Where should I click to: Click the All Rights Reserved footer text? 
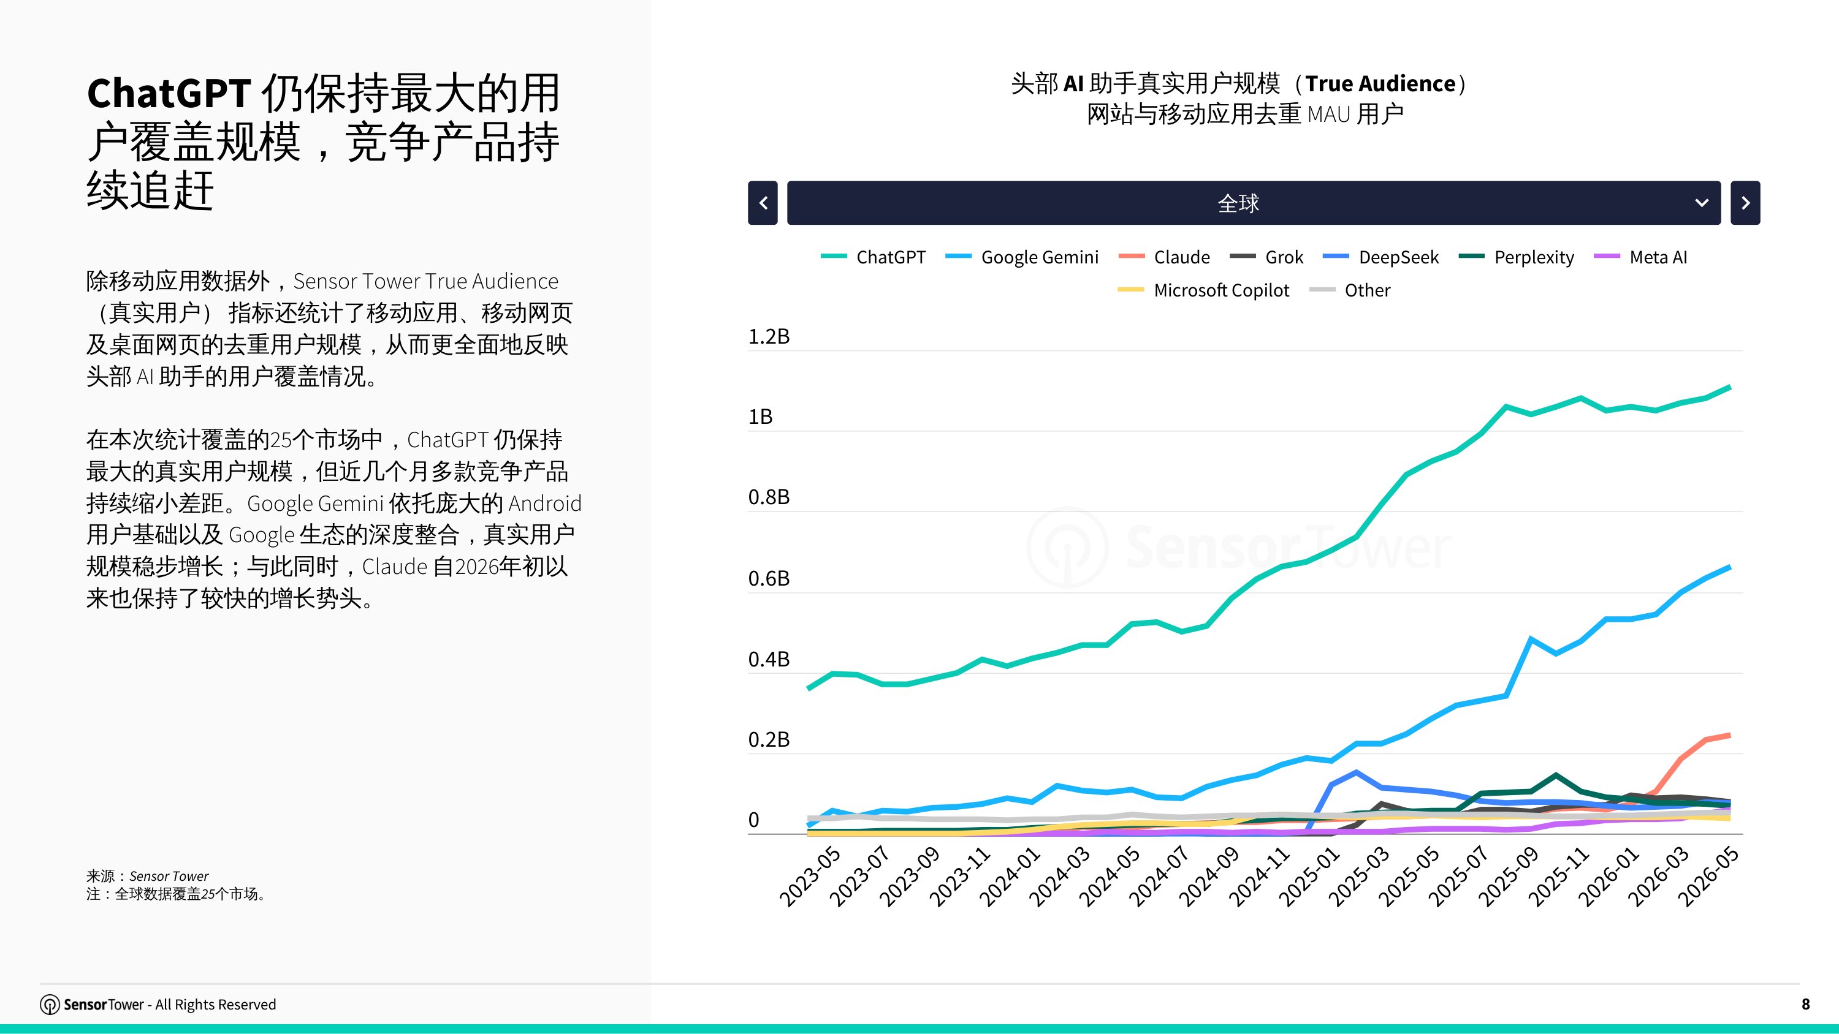pyautogui.click(x=216, y=1004)
